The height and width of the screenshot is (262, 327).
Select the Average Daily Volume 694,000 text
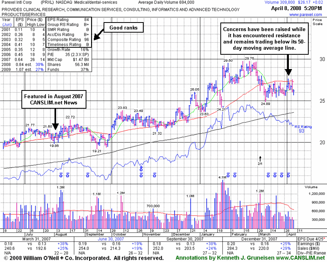(166, 2)
